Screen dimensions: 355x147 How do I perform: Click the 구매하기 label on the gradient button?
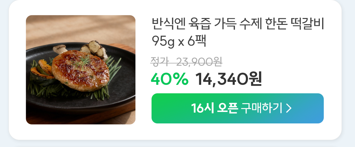262,108
